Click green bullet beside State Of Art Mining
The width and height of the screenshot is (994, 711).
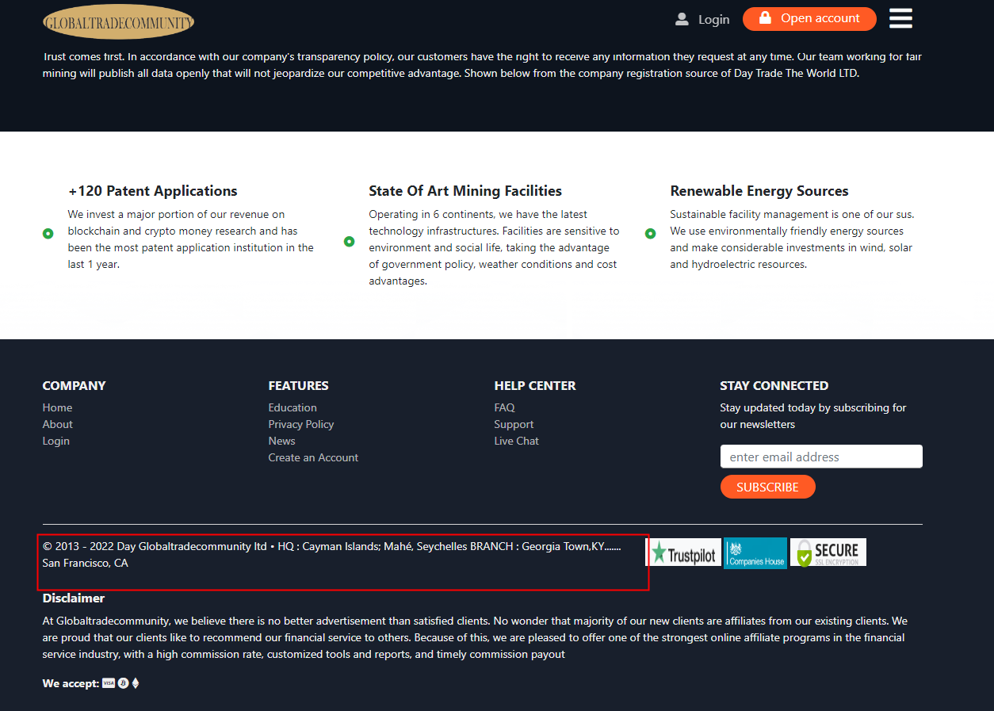350,242
